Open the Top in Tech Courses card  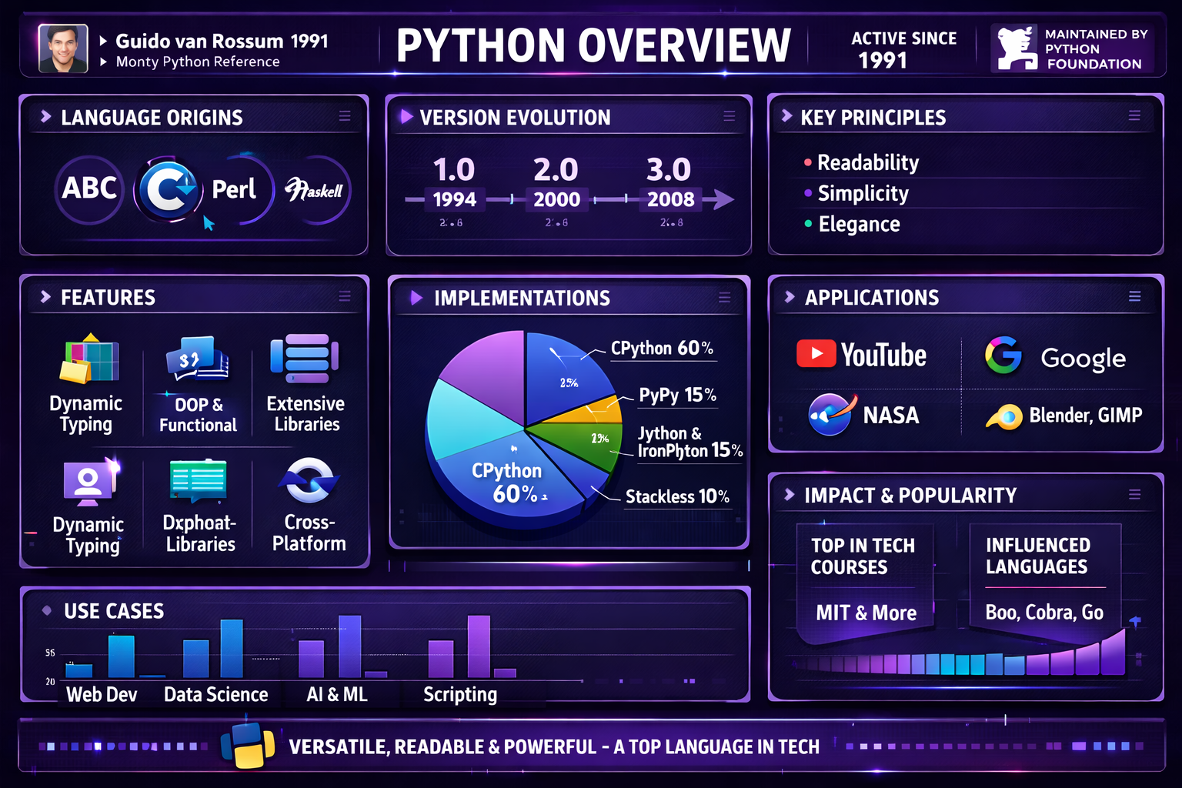[x=865, y=583]
